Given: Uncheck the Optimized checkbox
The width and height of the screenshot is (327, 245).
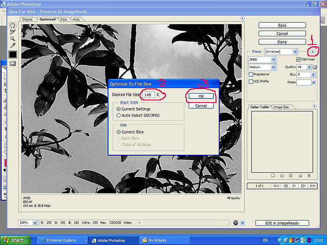Looking at the screenshot, I should (x=298, y=60).
